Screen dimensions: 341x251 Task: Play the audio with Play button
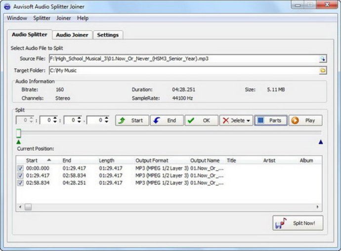click(x=305, y=120)
